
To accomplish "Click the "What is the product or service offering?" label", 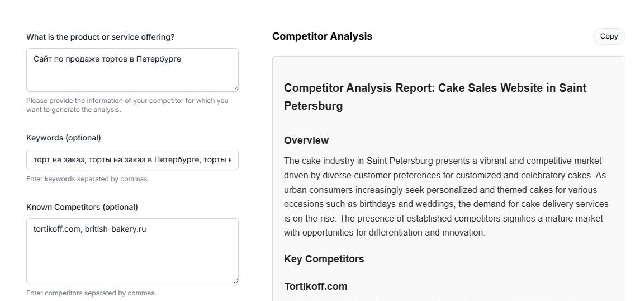I will (100, 37).
